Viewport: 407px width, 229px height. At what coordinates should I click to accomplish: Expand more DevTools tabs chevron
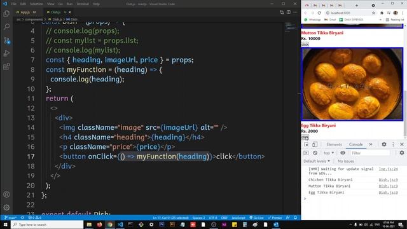(x=371, y=144)
